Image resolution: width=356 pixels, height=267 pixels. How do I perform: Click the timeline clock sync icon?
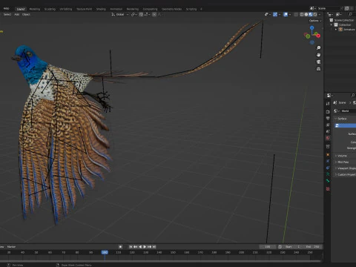(280, 247)
